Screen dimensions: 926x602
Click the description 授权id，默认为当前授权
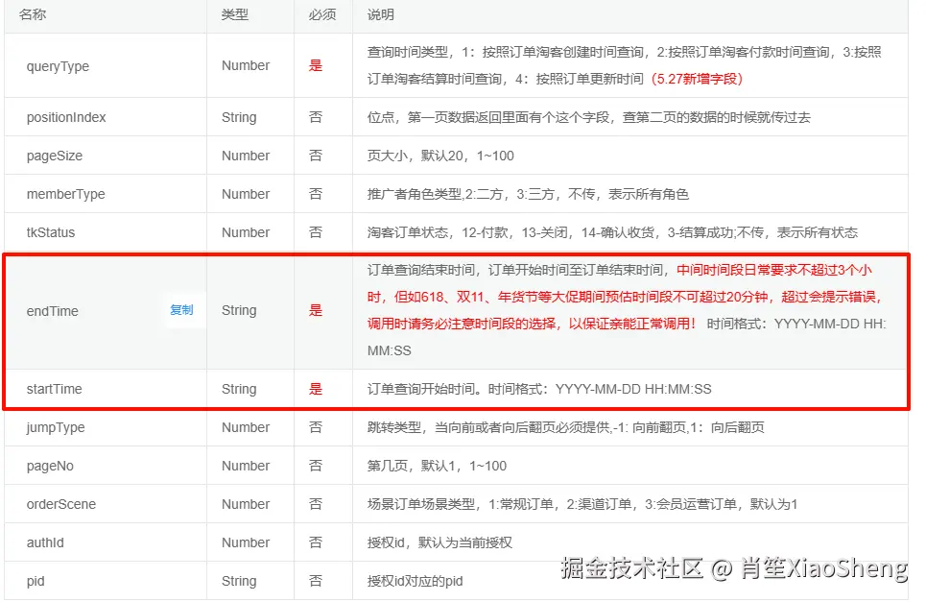point(439,542)
